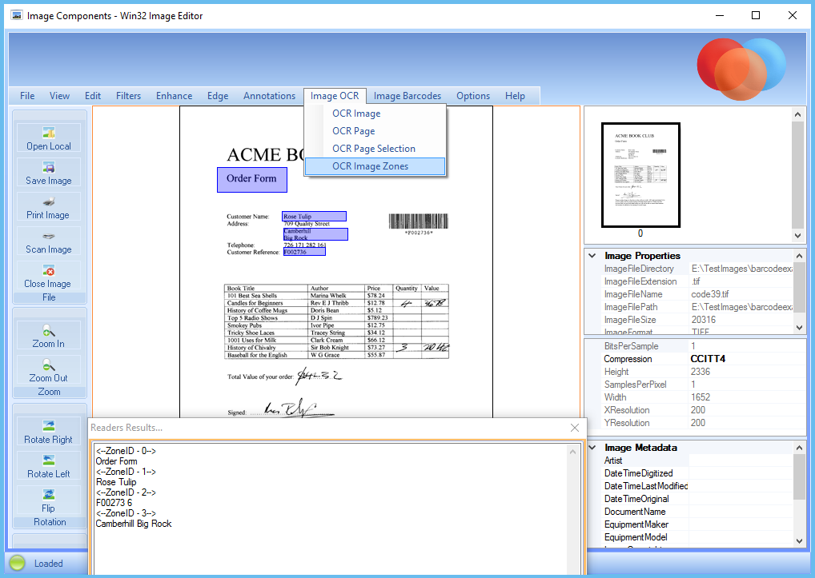The width and height of the screenshot is (815, 578).
Task: Click the F002736 customer reference zone
Action: point(304,252)
